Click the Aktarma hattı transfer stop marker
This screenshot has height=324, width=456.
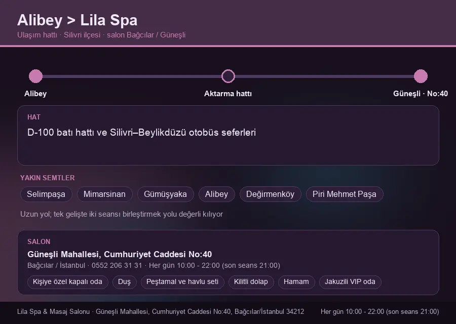pos(228,76)
